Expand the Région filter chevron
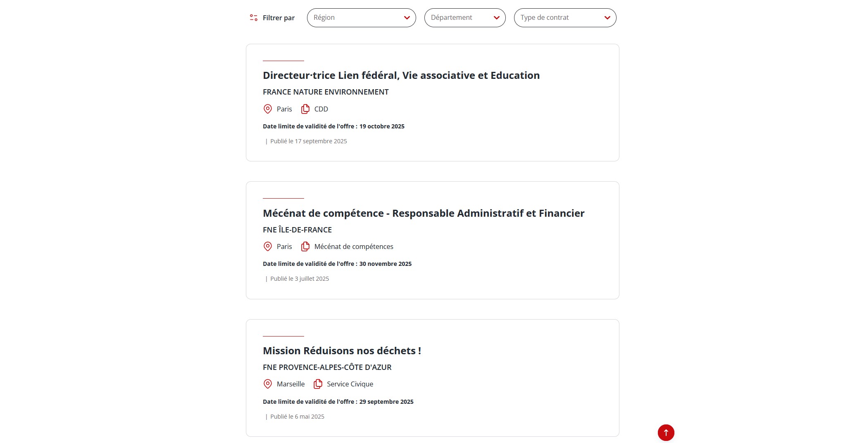This screenshot has width=862, height=443. [407, 17]
